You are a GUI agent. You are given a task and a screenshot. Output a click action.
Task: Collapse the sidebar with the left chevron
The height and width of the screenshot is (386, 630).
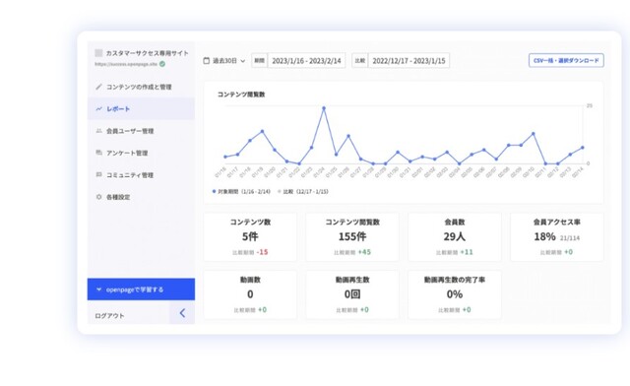(182, 313)
